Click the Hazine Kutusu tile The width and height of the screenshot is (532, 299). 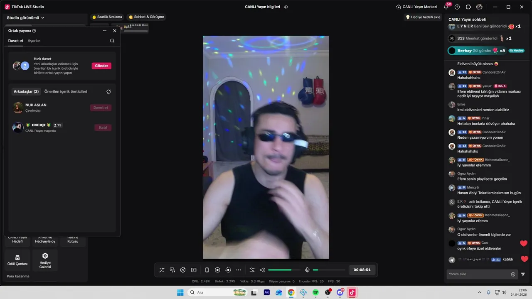tap(73, 240)
